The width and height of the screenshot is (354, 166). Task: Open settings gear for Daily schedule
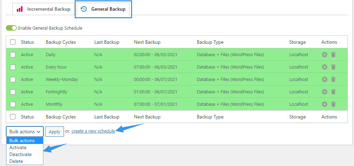click(x=324, y=54)
